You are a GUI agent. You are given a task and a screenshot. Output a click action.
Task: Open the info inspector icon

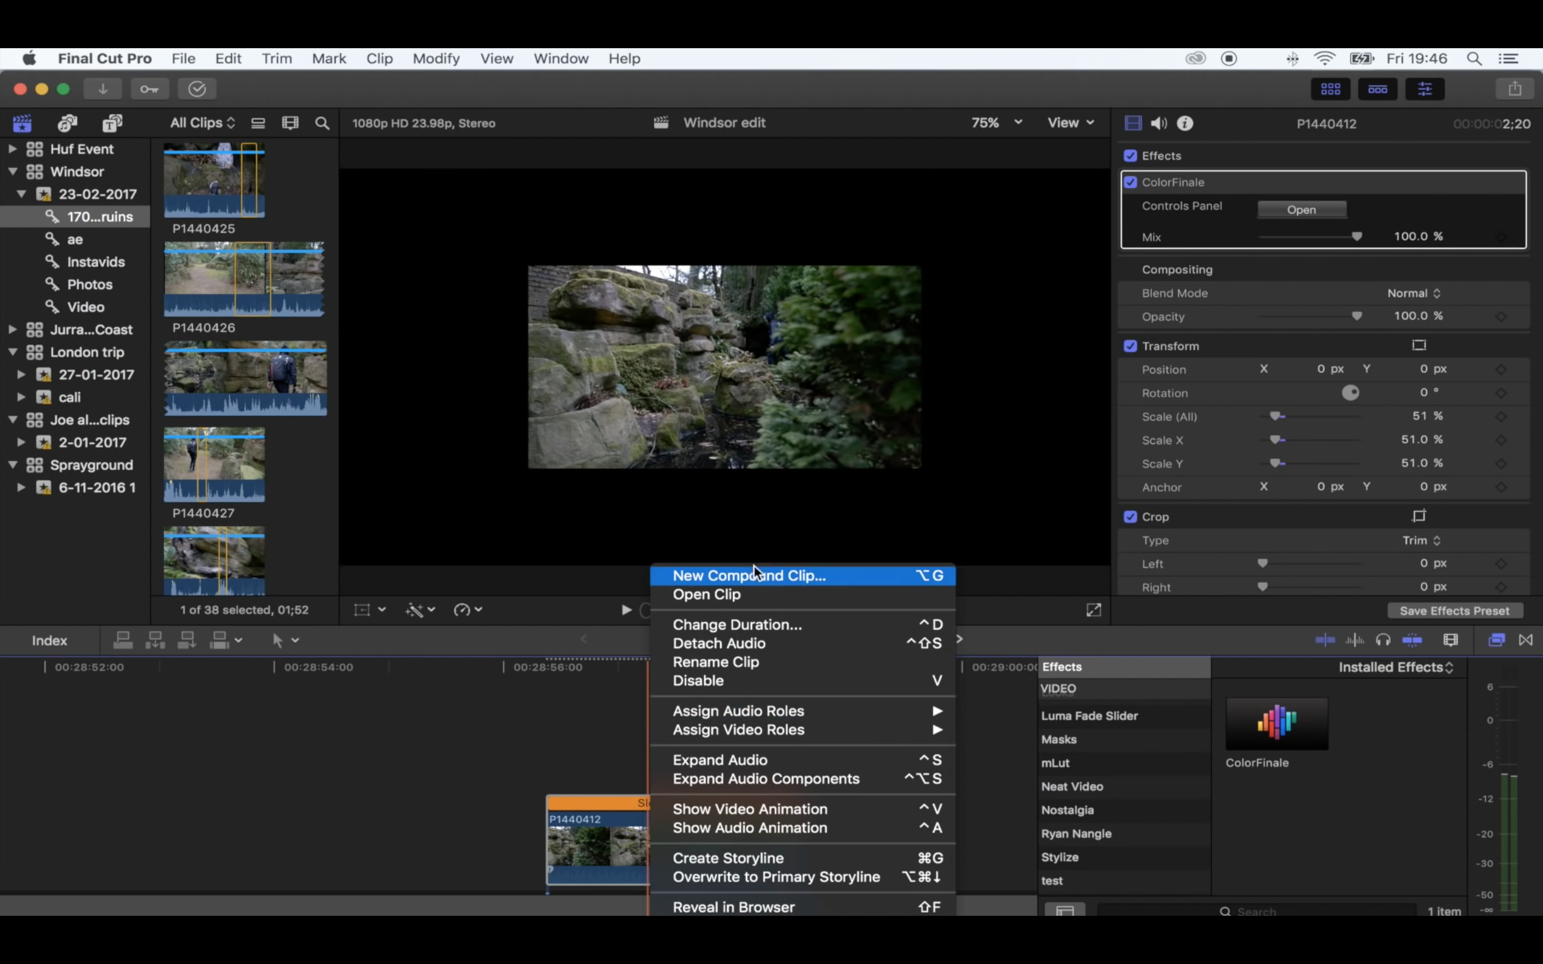click(x=1184, y=124)
